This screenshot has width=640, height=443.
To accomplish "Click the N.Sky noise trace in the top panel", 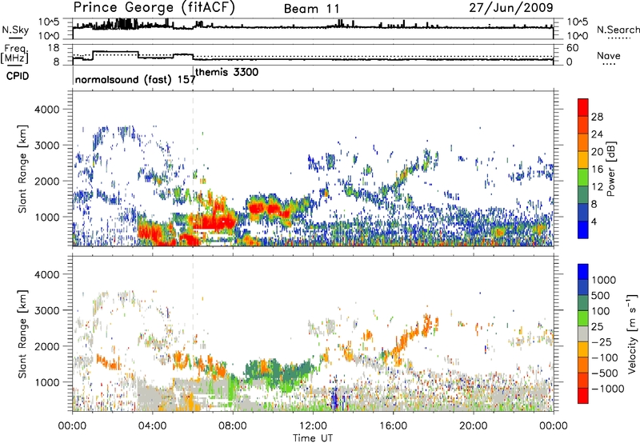I will (313, 27).
